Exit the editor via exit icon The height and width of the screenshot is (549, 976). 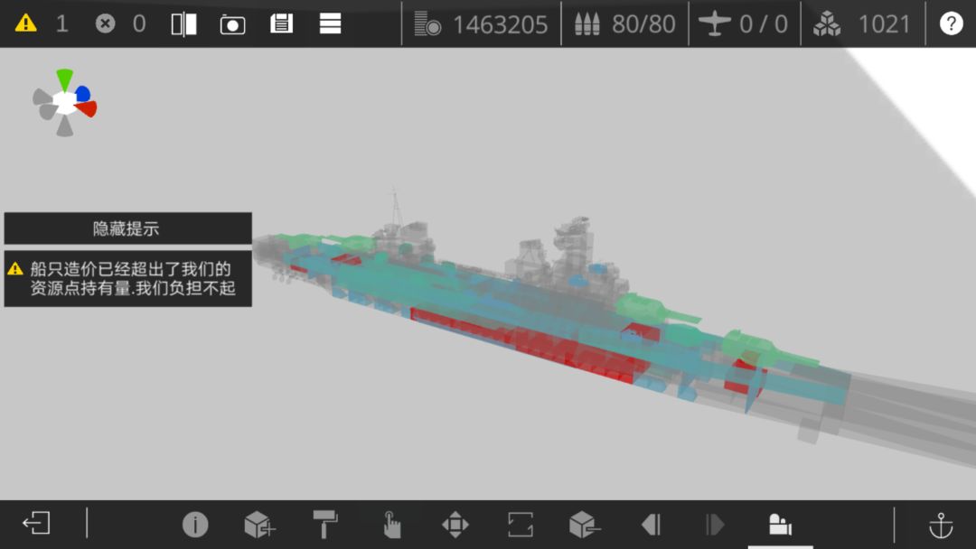(x=36, y=523)
